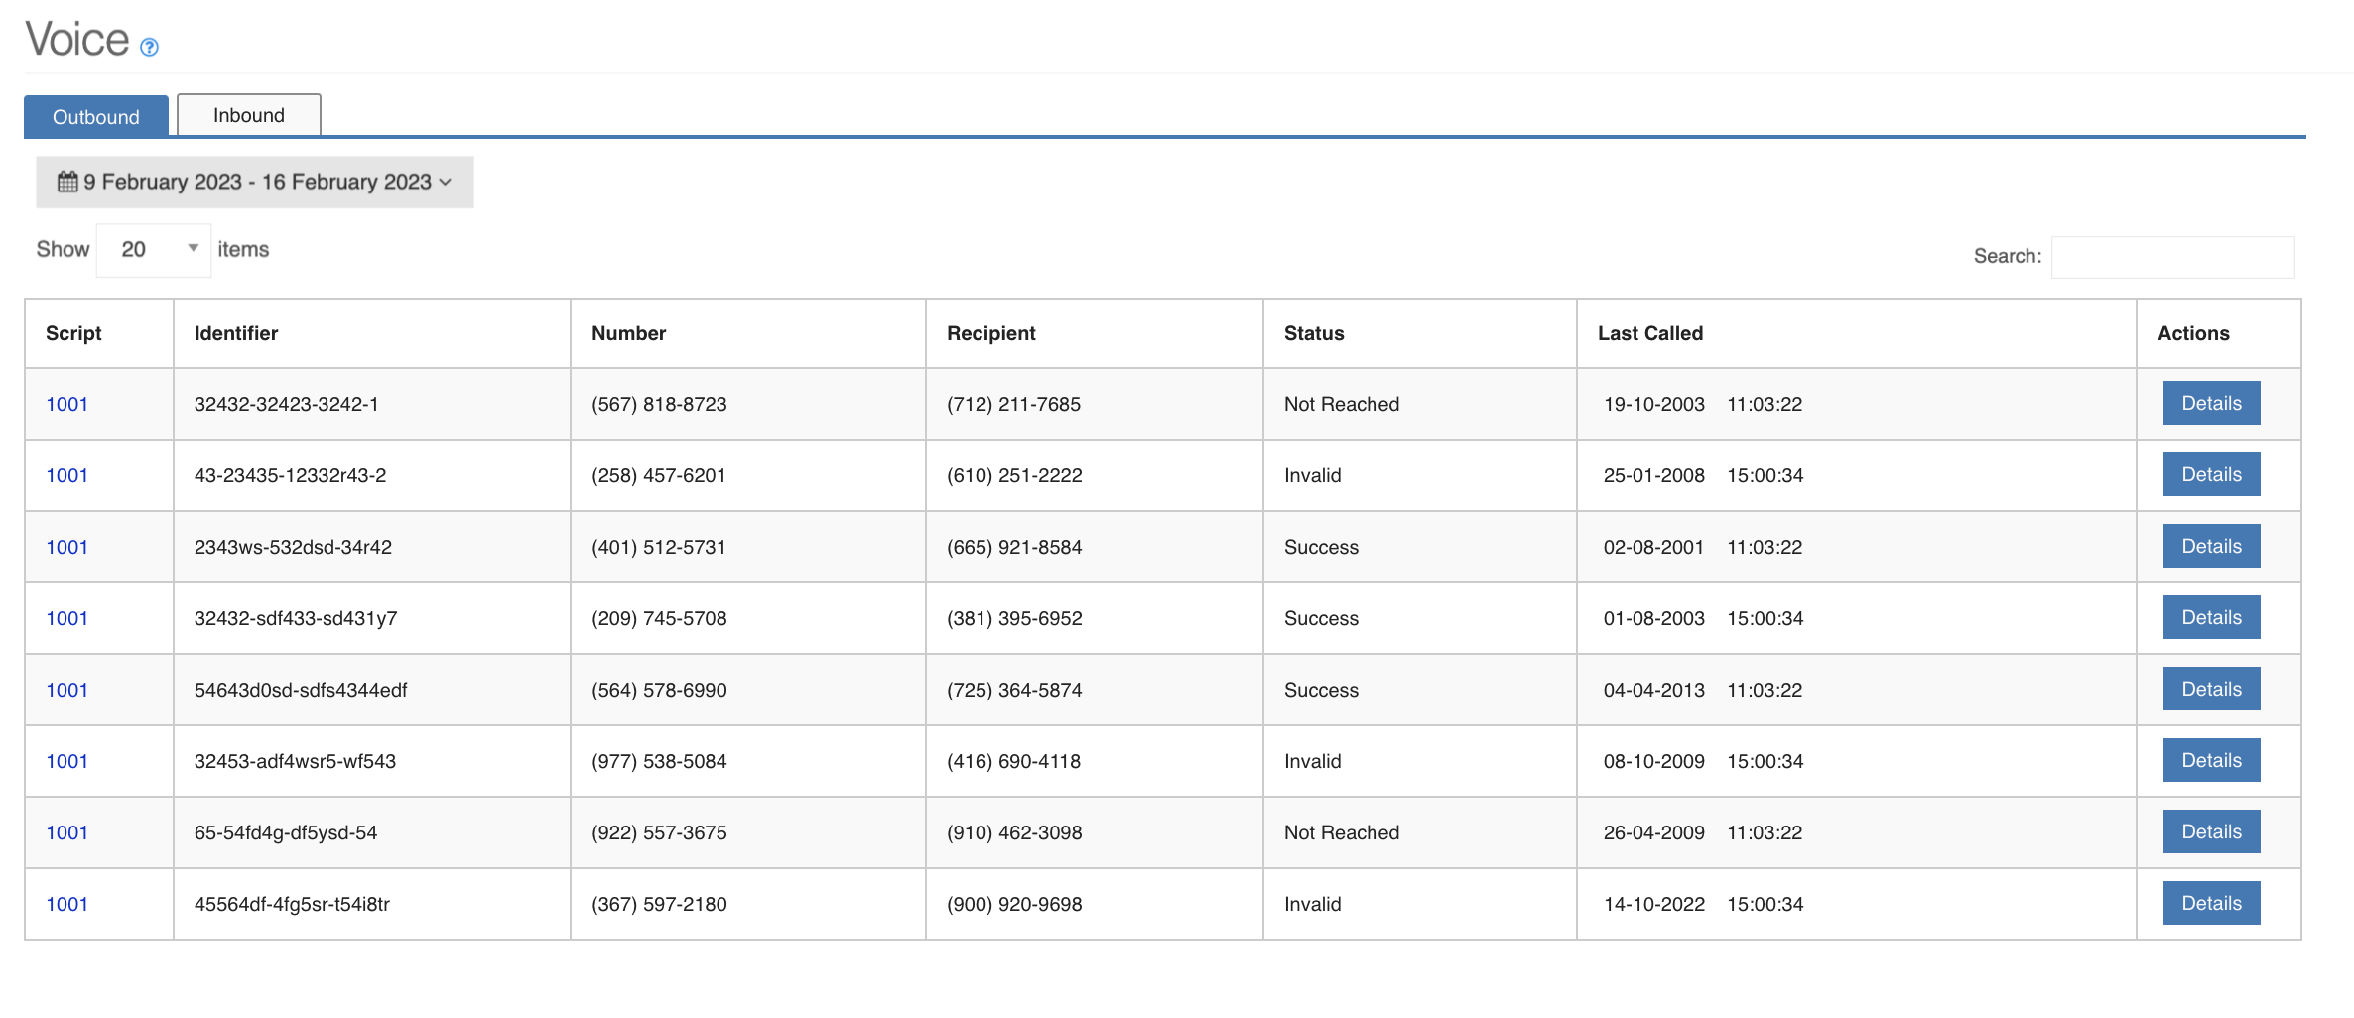
Task: Open the Show items count dropdown
Action: pyautogui.click(x=153, y=249)
